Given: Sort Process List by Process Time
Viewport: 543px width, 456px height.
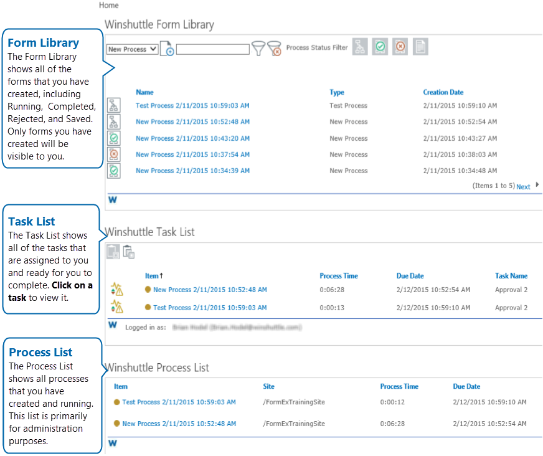Looking at the screenshot, I should [399, 386].
